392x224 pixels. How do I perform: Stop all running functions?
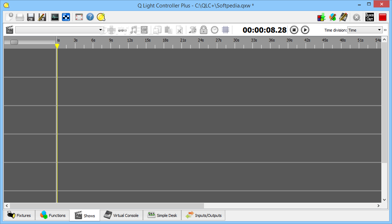coord(357,17)
